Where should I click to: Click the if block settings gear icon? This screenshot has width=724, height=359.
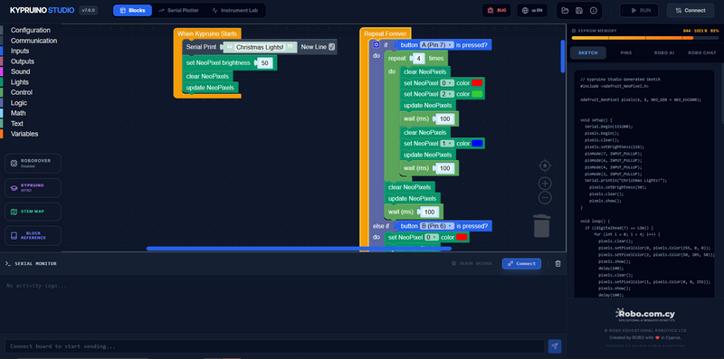[x=376, y=44]
